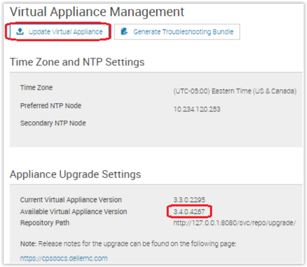Select the Current Virtual Appliance Version label
The height and width of the screenshot is (267, 307).
[x=71, y=200]
